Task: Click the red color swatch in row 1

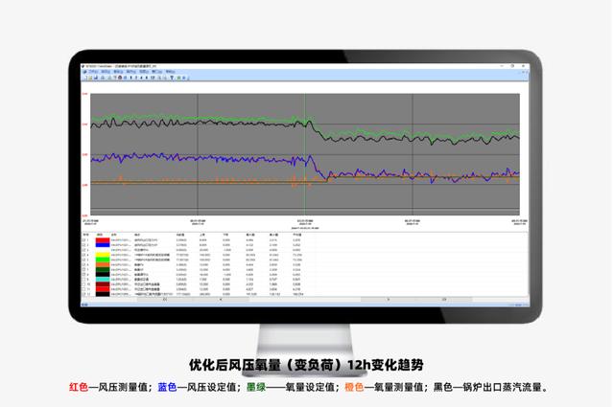Action: (102, 239)
